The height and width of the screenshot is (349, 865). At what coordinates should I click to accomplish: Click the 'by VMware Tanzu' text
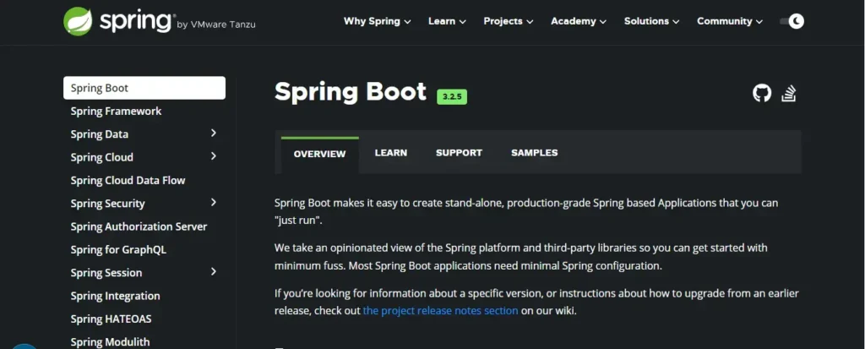216,25
